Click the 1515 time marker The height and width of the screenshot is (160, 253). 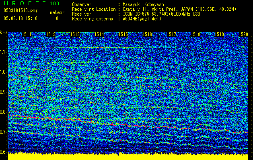123,34
